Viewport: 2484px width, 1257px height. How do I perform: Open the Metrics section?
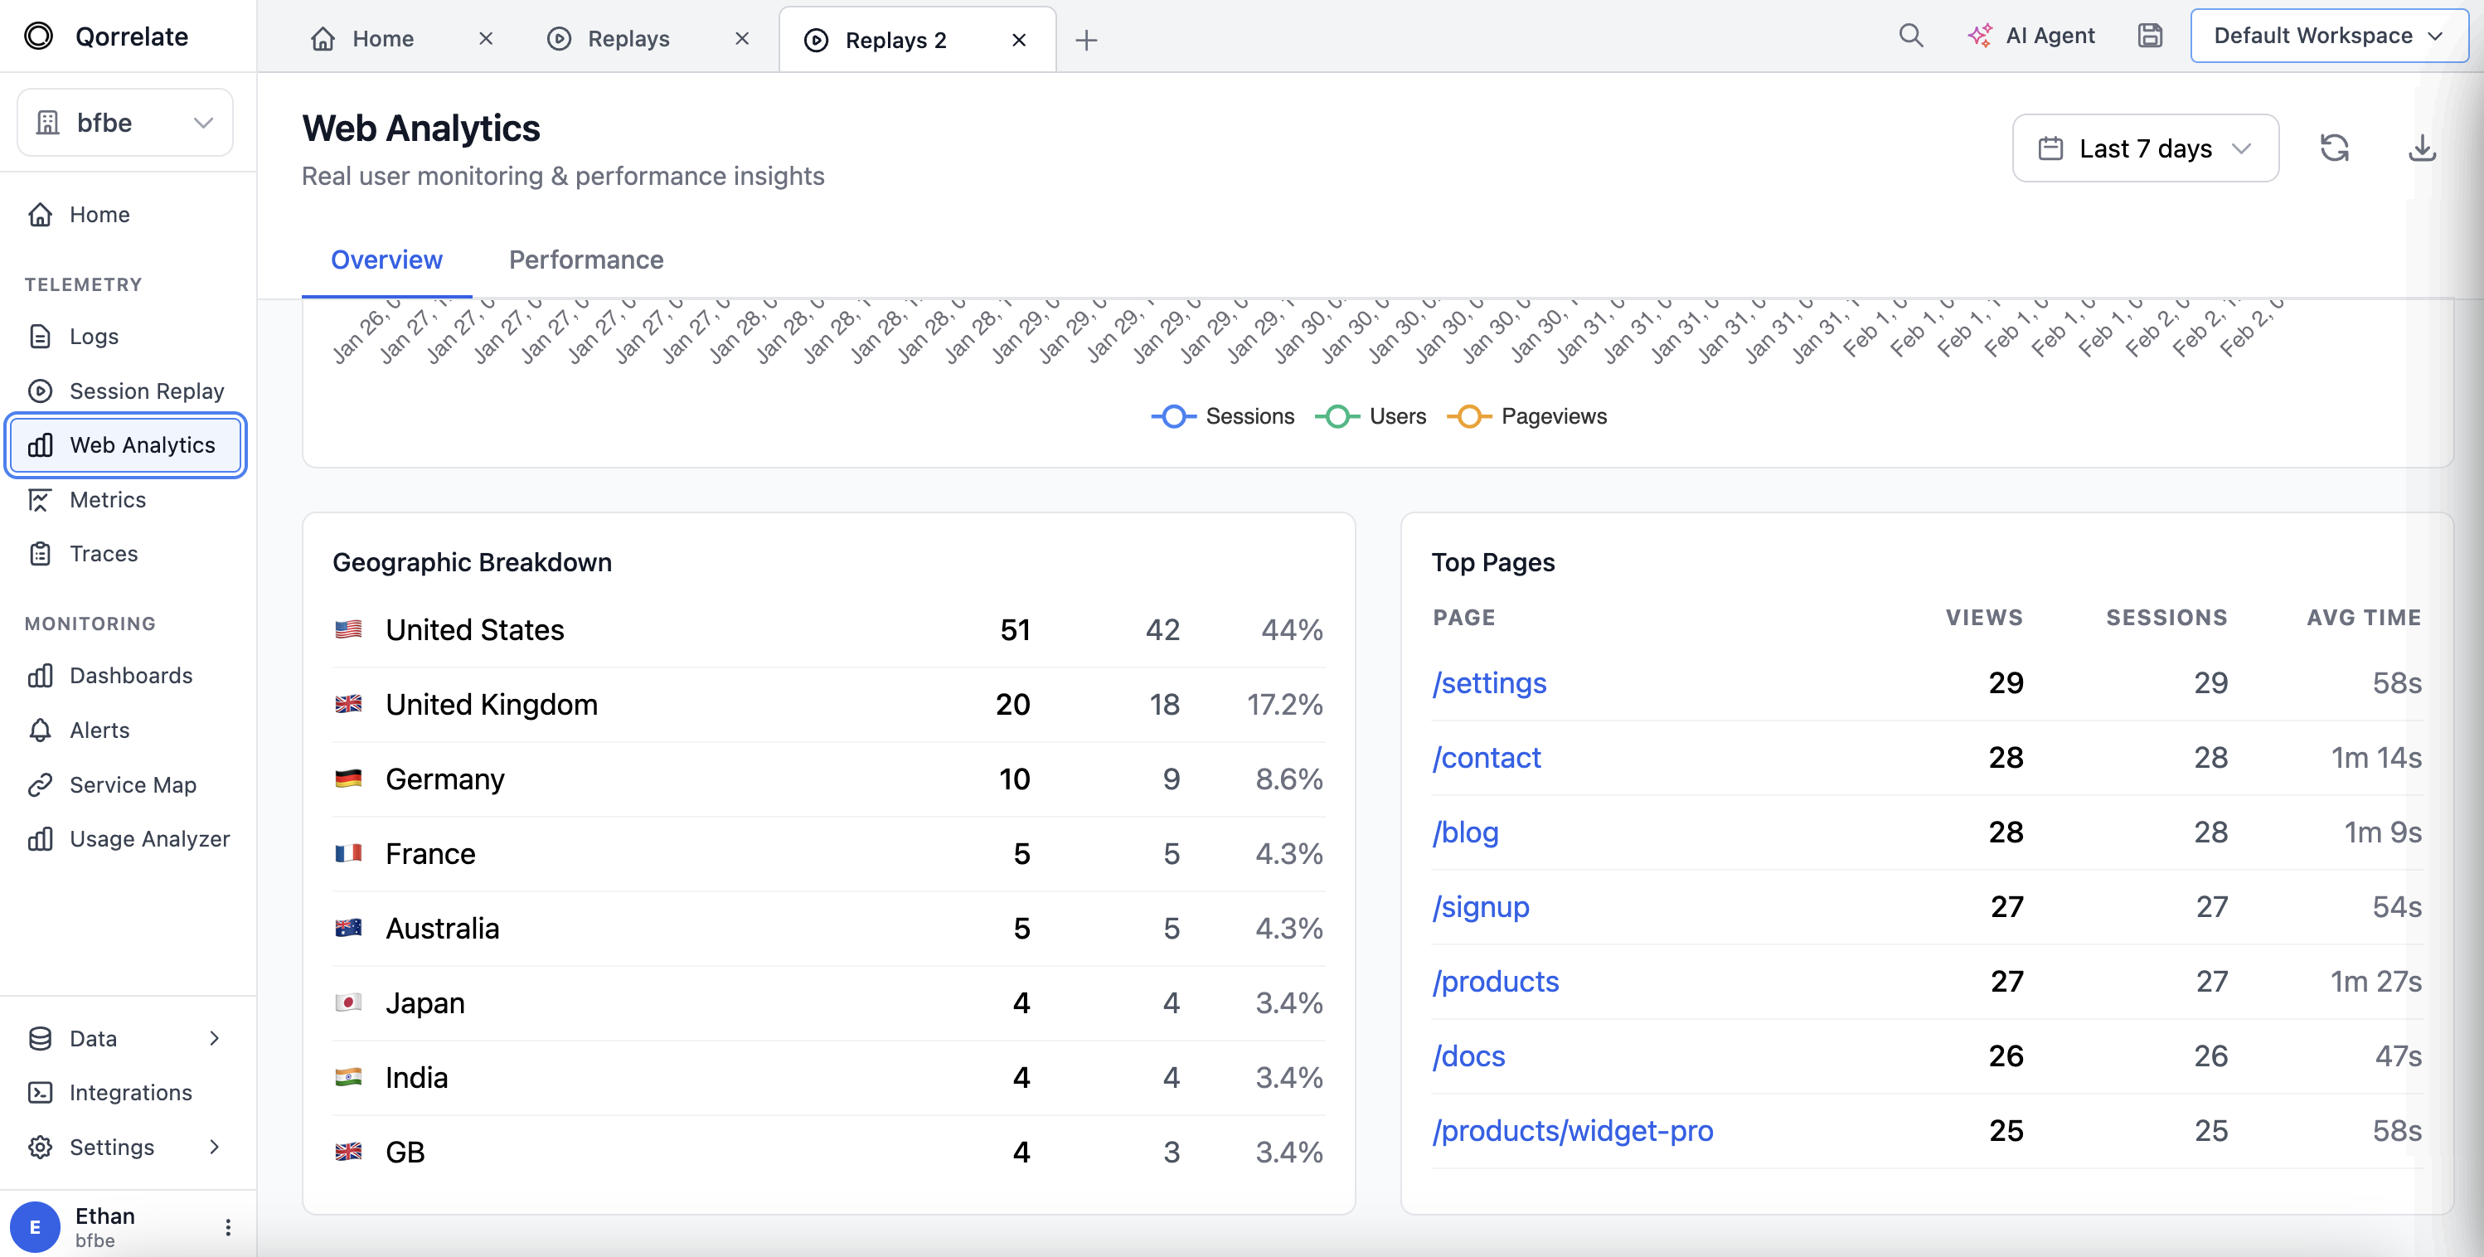pyautogui.click(x=109, y=500)
